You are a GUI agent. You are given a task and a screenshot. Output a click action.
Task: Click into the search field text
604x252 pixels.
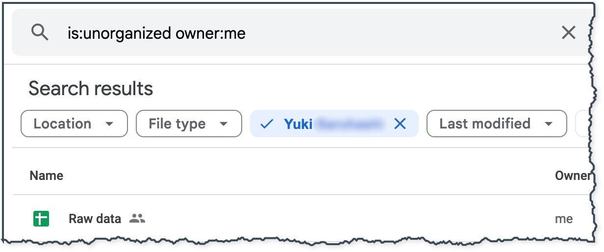coord(156,33)
